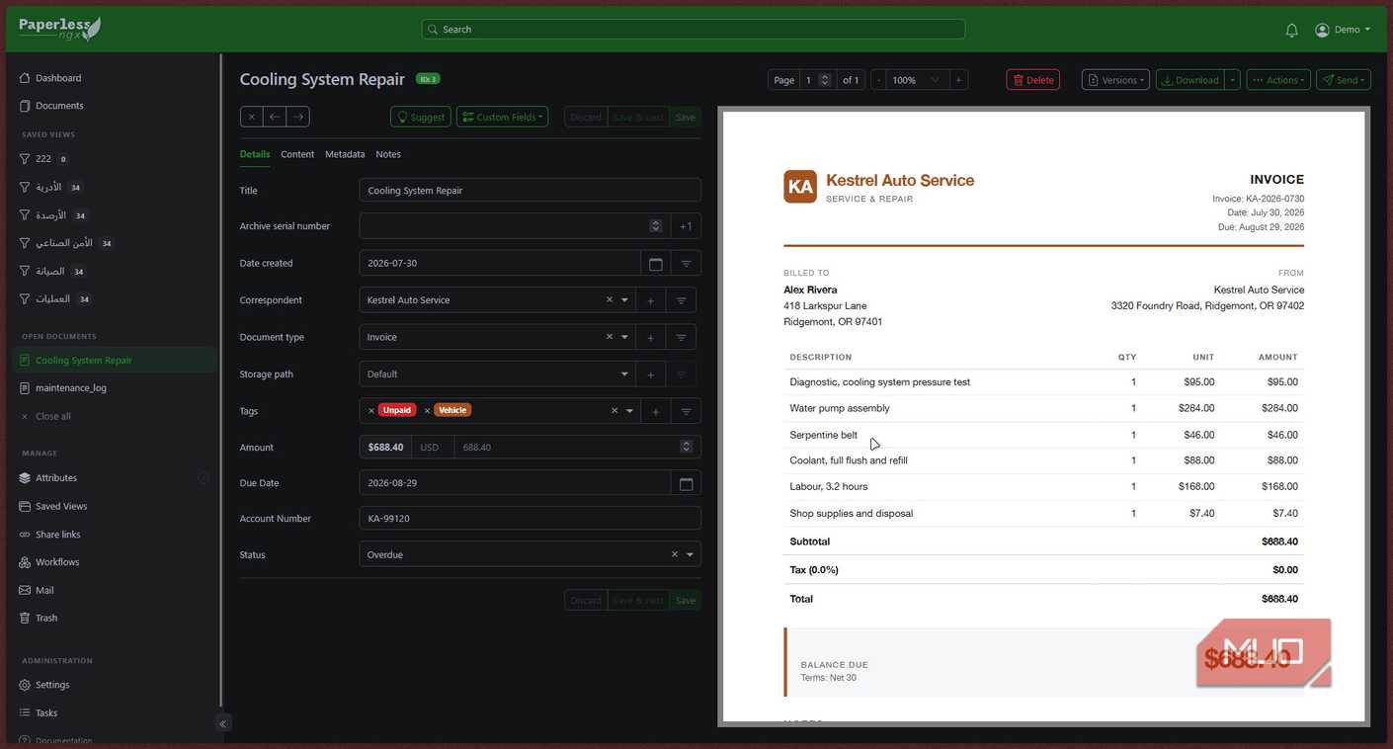Open the notifications bell
This screenshot has width=1393, height=749.
tap(1291, 30)
